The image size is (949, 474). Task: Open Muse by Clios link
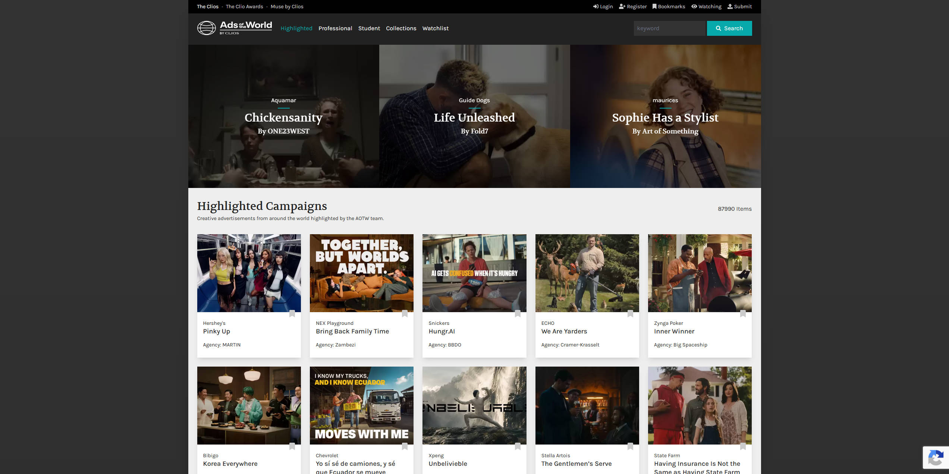[x=287, y=7]
